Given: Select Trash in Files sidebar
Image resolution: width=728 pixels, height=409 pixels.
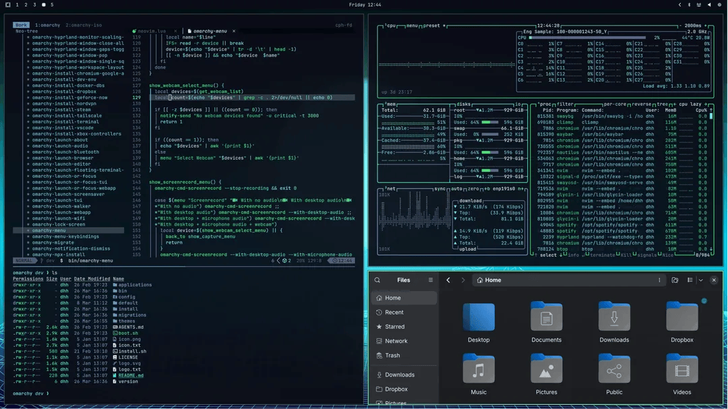Looking at the screenshot, I should 404,355.
